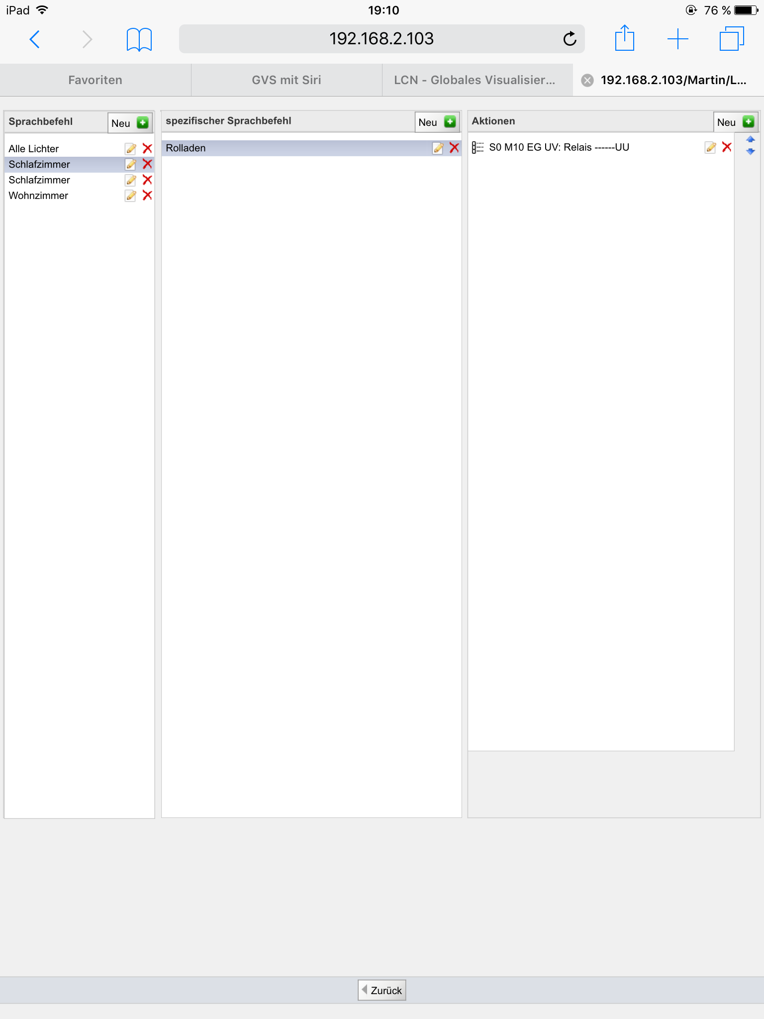
Task: Delete the Wohnzimmer voice command
Action: click(x=147, y=196)
